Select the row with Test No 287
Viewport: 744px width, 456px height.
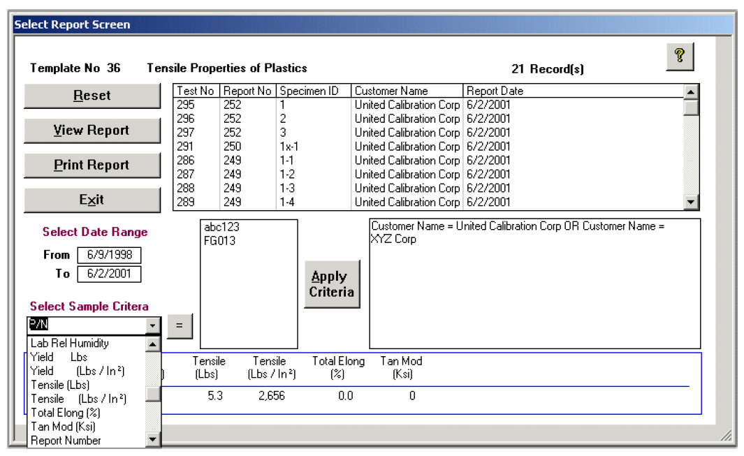click(x=428, y=175)
